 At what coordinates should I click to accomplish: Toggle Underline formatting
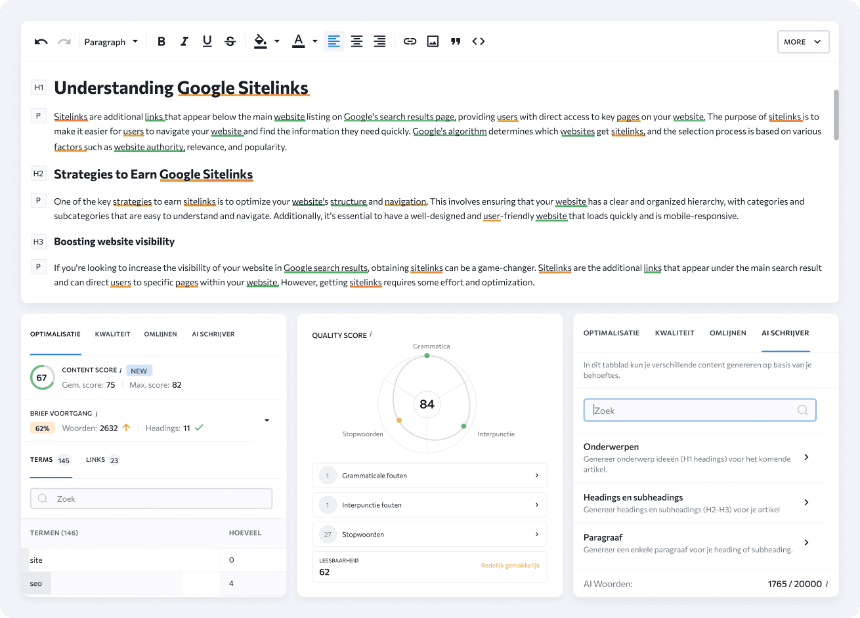pyautogui.click(x=207, y=41)
